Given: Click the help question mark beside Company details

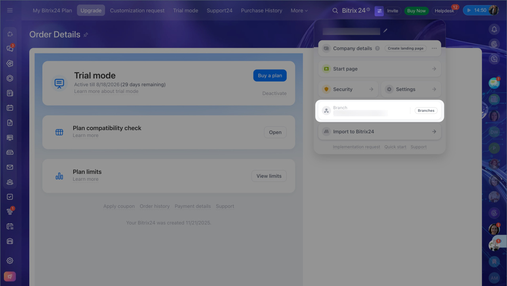Looking at the screenshot, I should click(x=377, y=48).
